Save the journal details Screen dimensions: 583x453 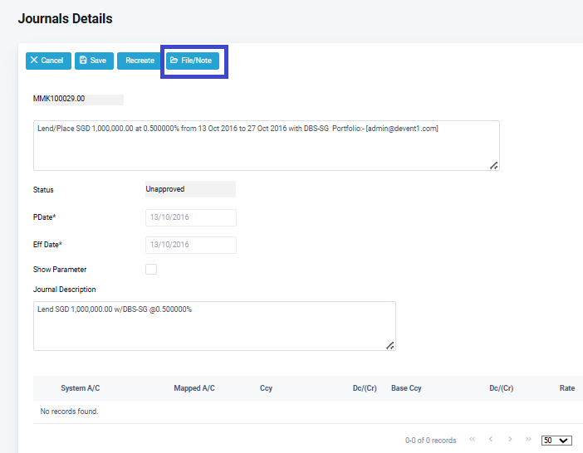coord(94,61)
